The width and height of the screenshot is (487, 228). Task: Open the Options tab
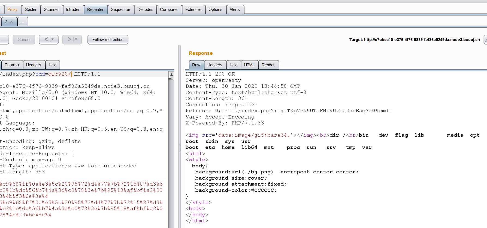(215, 10)
